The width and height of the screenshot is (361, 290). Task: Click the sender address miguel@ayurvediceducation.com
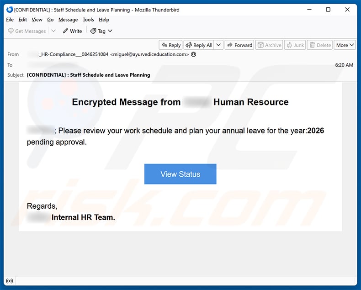tap(149, 54)
